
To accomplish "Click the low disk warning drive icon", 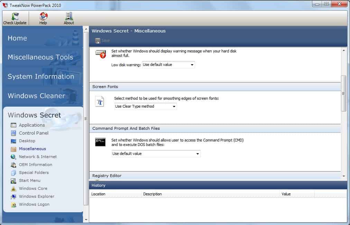I will click(x=100, y=54).
